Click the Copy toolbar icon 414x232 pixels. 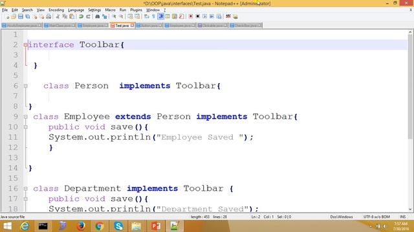65,17
